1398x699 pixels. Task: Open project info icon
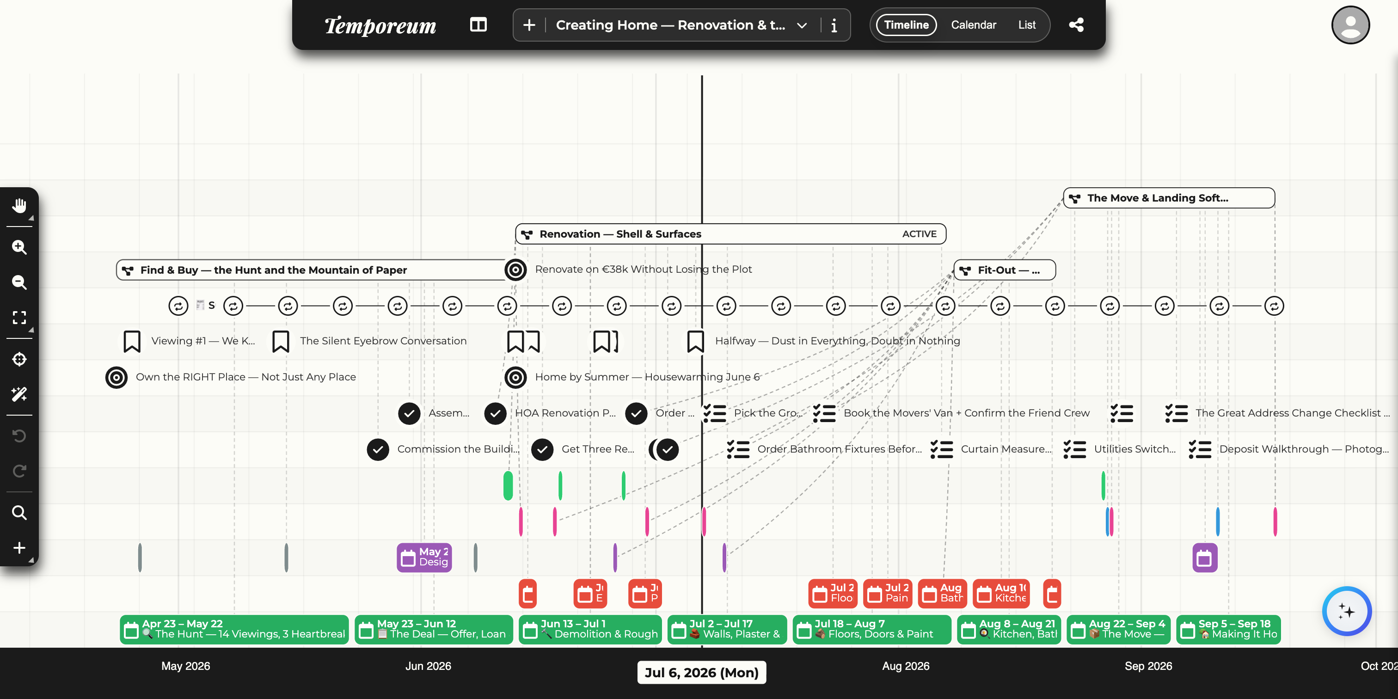tap(834, 25)
